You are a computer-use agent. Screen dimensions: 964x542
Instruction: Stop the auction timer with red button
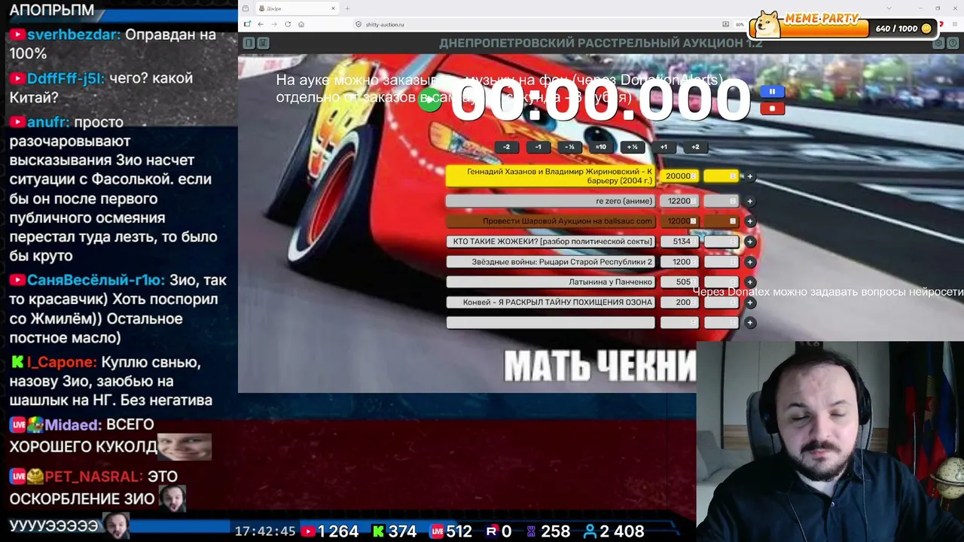point(772,108)
